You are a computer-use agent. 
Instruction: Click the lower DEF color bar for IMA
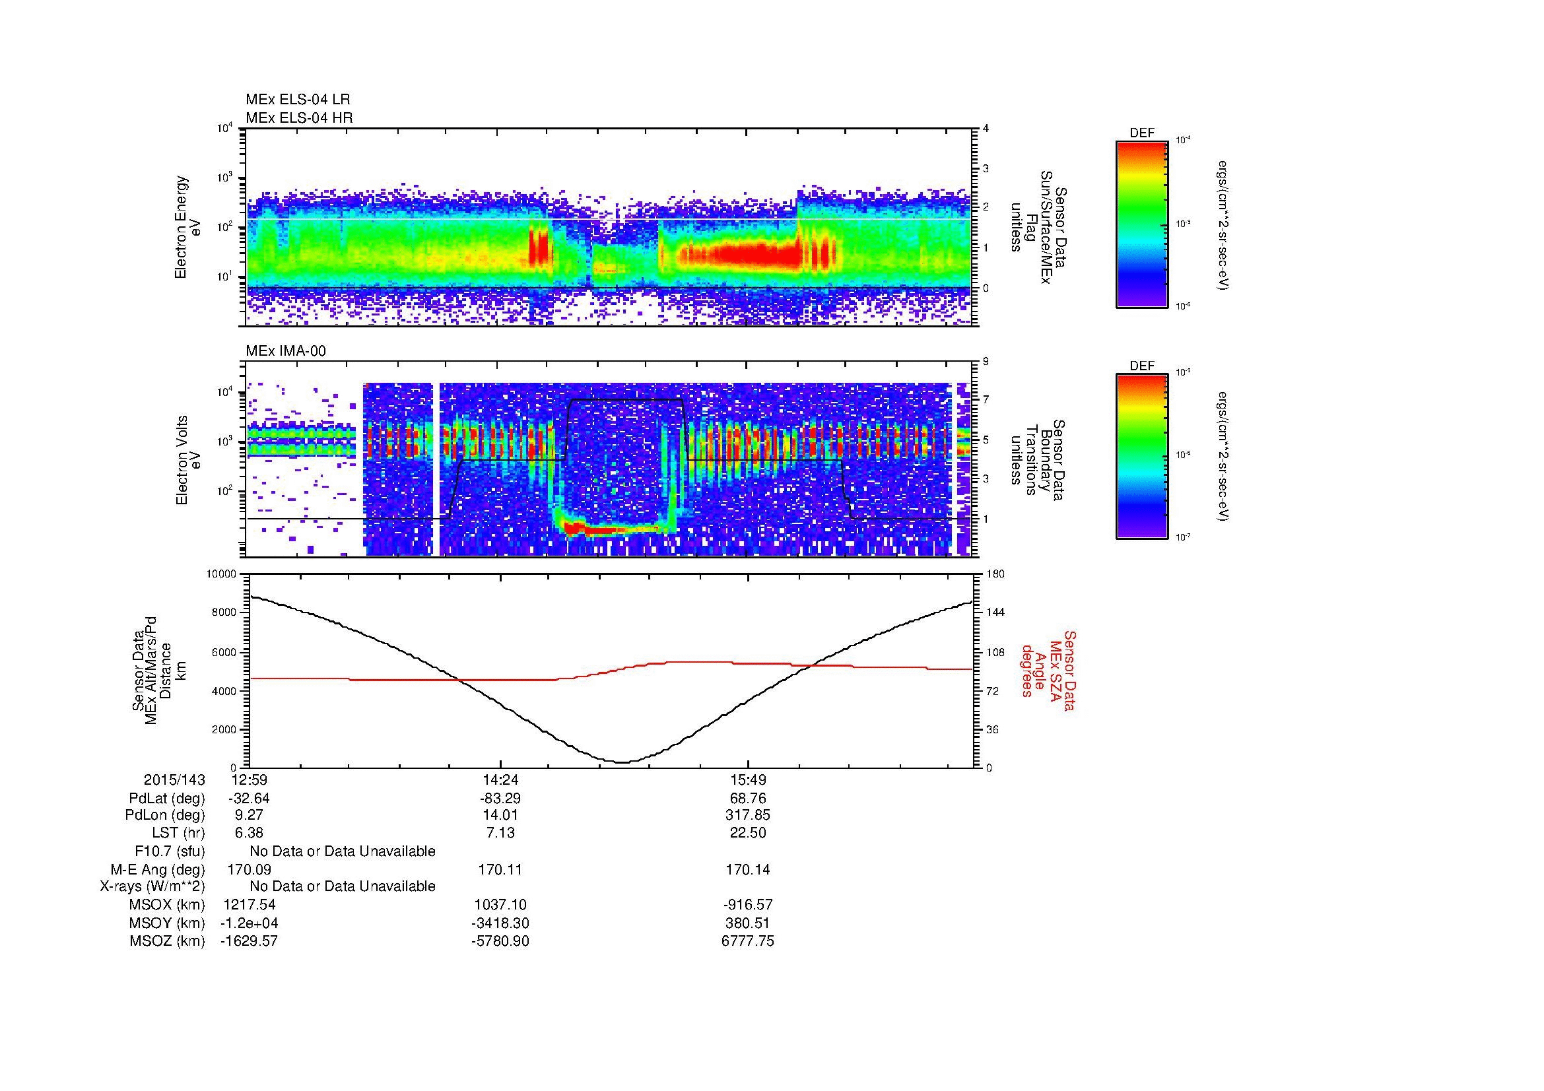[x=1141, y=457]
